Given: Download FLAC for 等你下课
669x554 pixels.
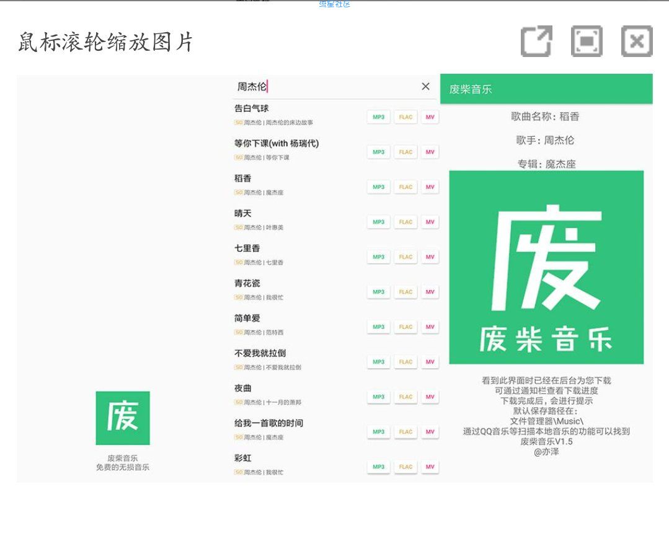Looking at the screenshot, I should tap(405, 152).
